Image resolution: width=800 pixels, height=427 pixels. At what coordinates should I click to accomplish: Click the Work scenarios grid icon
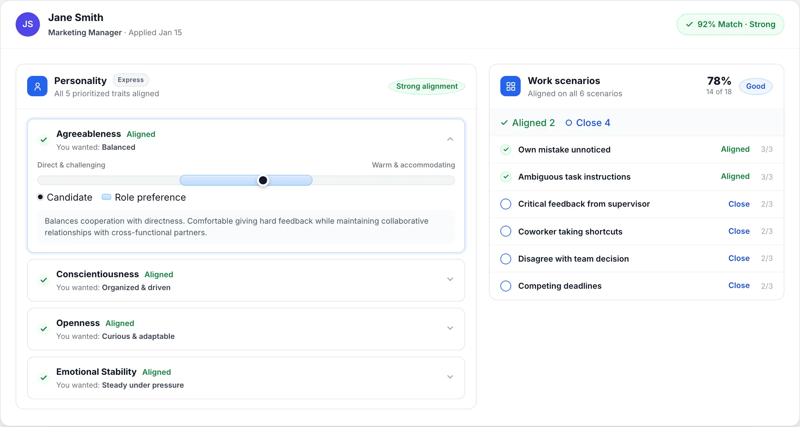(511, 86)
